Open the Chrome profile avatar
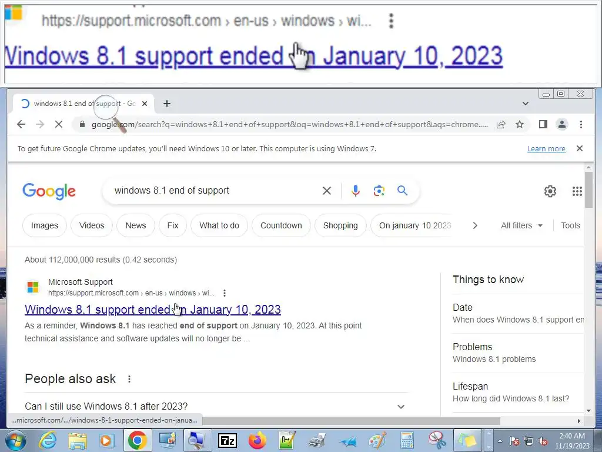 (561, 124)
